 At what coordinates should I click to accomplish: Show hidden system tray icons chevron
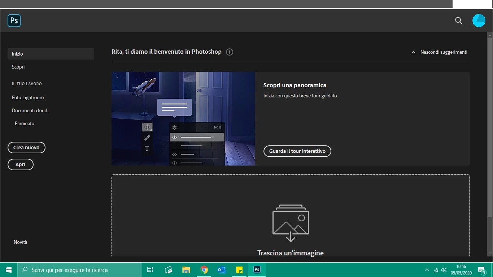point(427,270)
